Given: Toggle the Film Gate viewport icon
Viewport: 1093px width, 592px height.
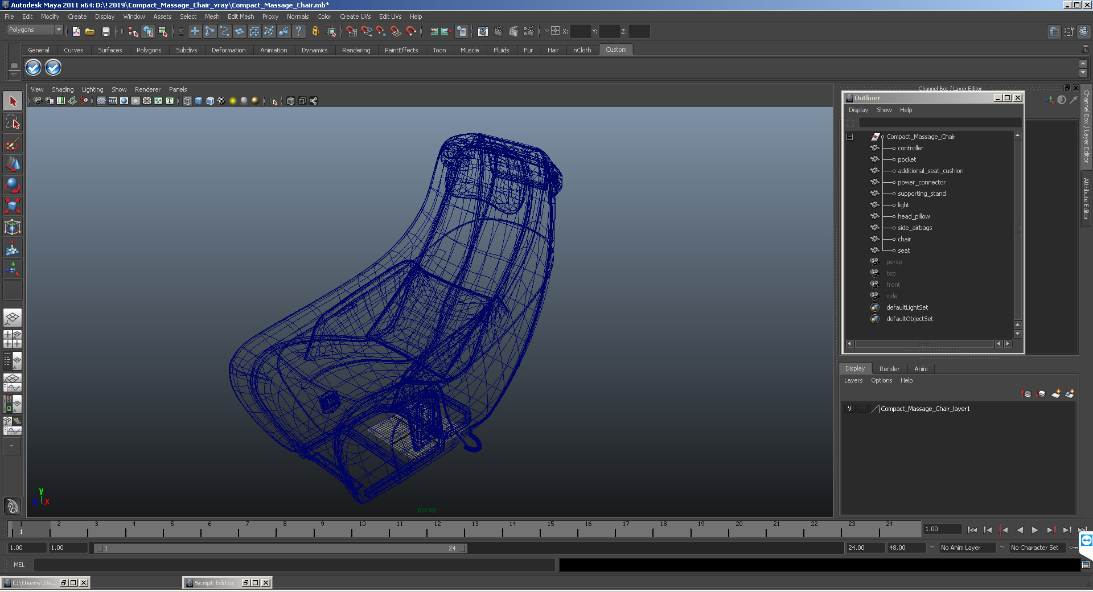Looking at the screenshot, I should pos(113,101).
